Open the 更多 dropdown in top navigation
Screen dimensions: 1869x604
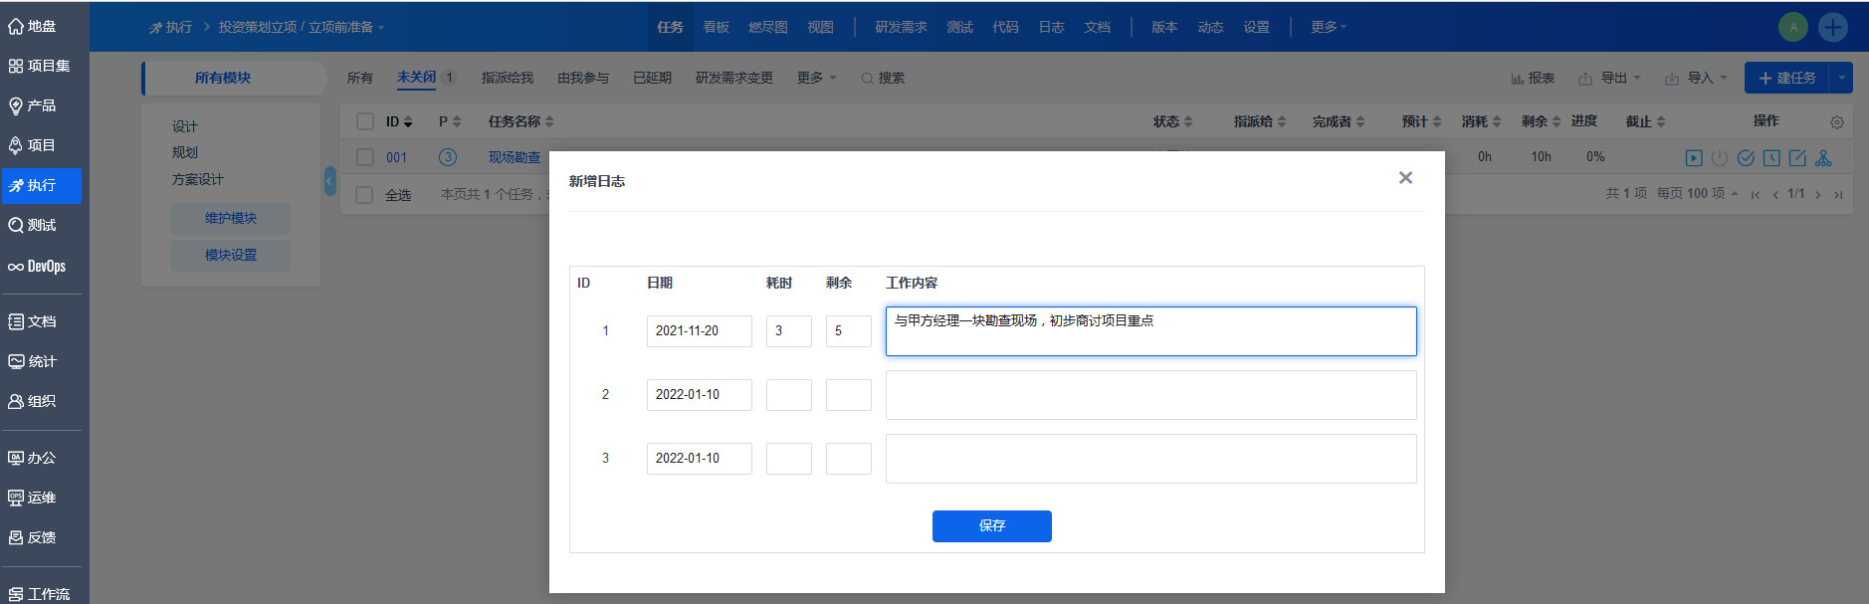pyautogui.click(x=1328, y=27)
